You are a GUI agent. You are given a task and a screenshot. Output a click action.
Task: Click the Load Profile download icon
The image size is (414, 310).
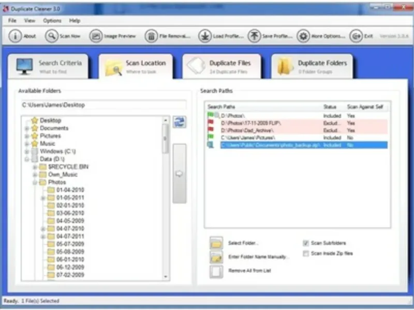205,36
